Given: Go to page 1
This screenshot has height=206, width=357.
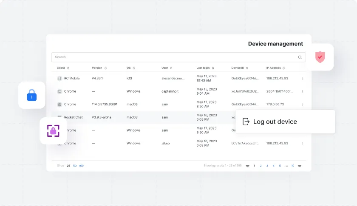Looking at the screenshot, I should (x=254, y=166).
